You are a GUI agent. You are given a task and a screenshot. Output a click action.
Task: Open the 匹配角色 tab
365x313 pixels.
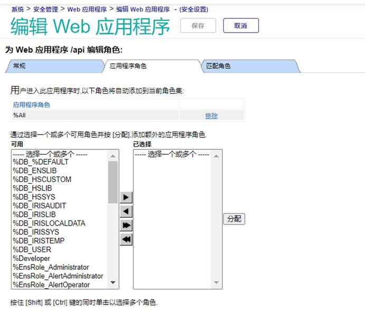coord(250,66)
